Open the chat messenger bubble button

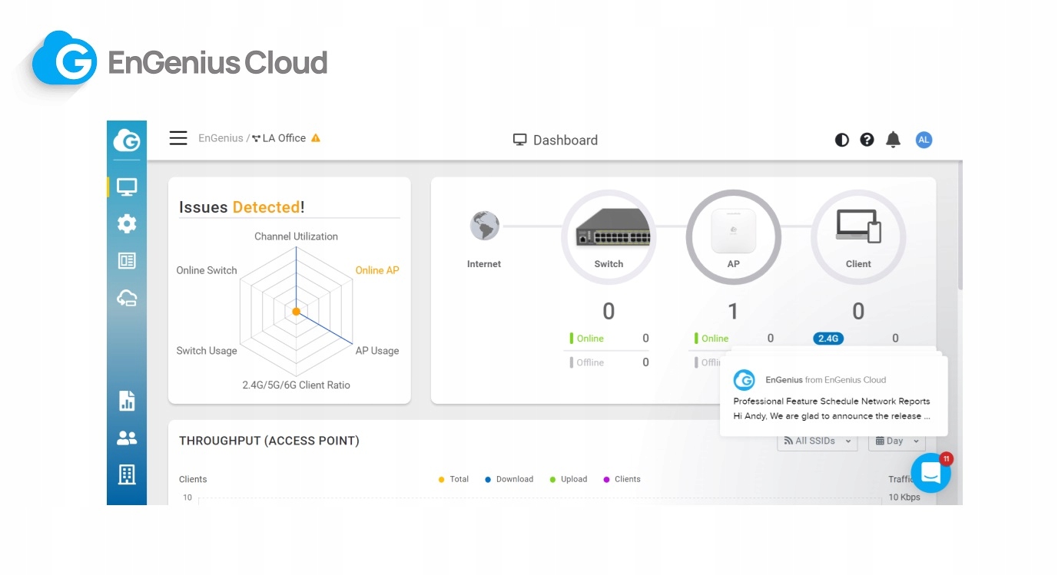point(930,473)
